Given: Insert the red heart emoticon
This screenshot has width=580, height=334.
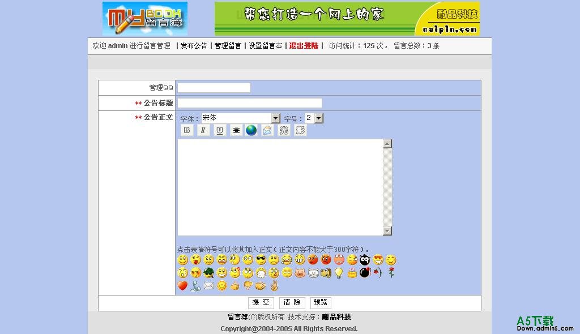Looking at the screenshot, I should click(x=182, y=286).
